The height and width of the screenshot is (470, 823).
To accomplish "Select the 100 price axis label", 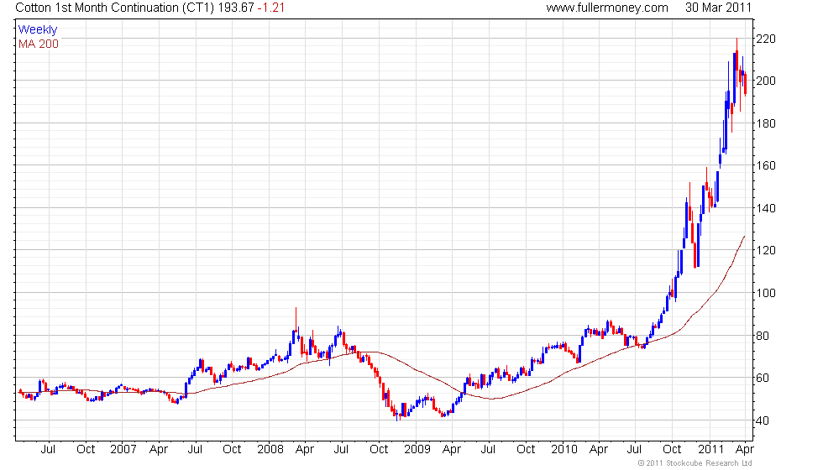I will pos(765,293).
